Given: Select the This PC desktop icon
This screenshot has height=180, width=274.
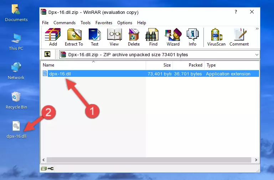Looking at the screenshot, I should coord(16,42).
